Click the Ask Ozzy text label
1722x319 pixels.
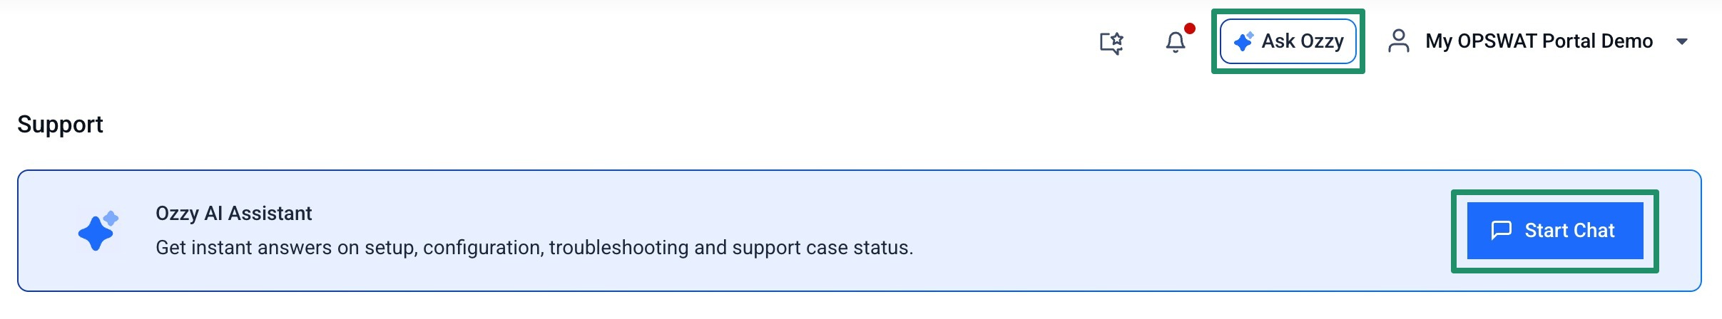pos(1303,41)
